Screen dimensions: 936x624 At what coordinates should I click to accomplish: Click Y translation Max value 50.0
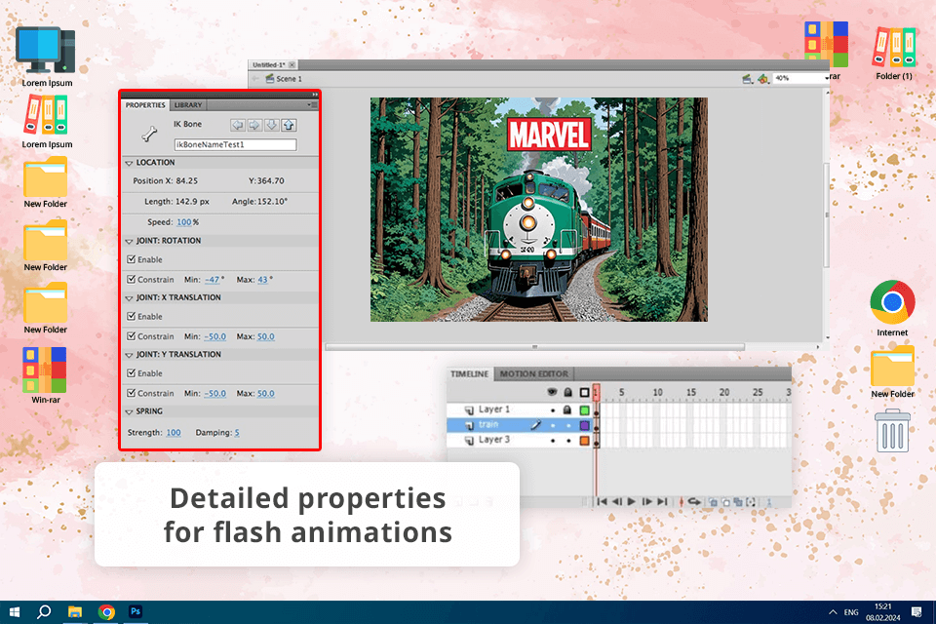coord(265,394)
